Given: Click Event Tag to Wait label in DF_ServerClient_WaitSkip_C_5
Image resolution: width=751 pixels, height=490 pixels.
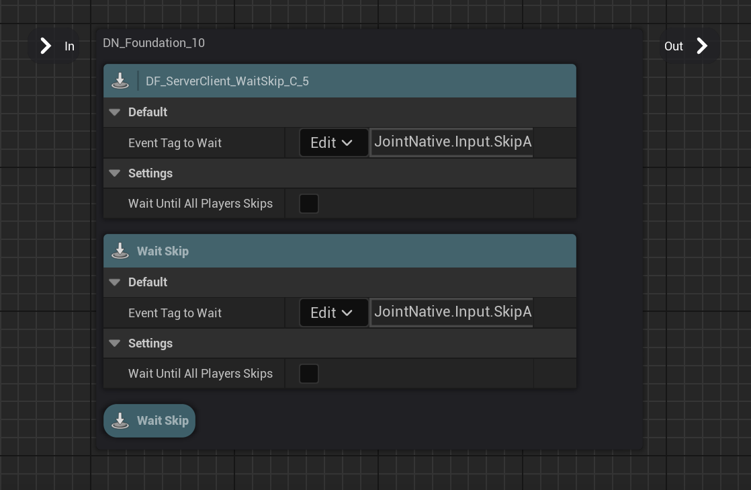Looking at the screenshot, I should pos(175,143).
